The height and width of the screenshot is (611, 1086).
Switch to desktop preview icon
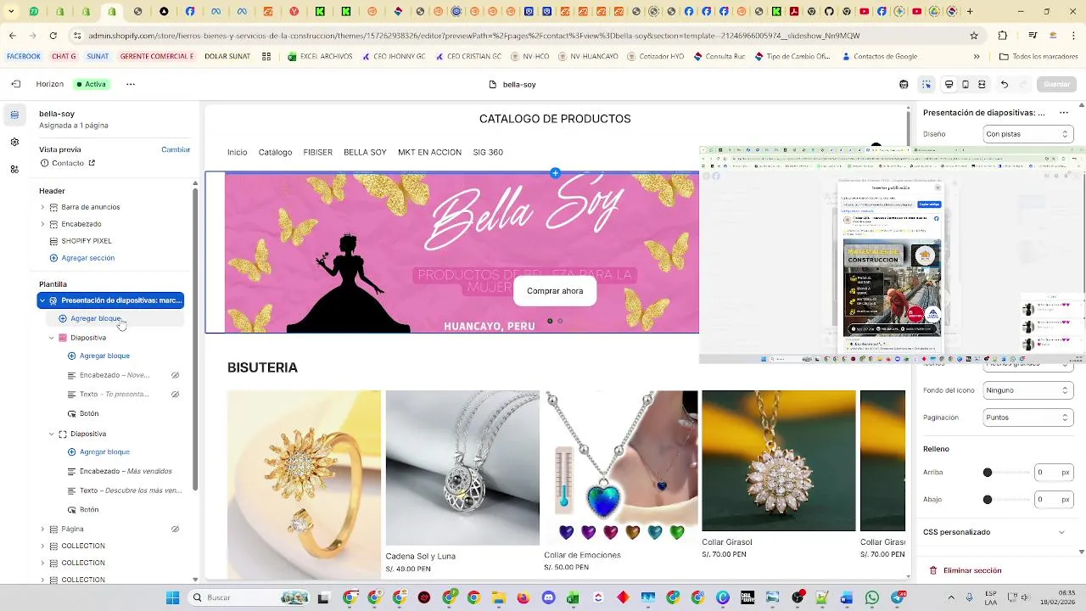click(949, 84)
